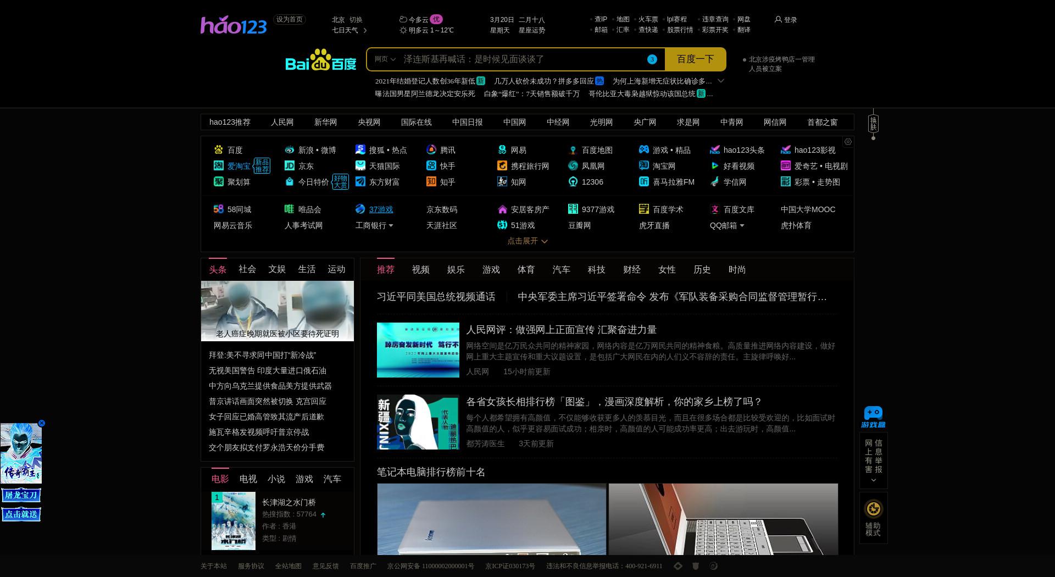Open headline 拜登:美不寻求同中国打"新冷战"
Screen dimensions: 1055x577
coord(262,356)
